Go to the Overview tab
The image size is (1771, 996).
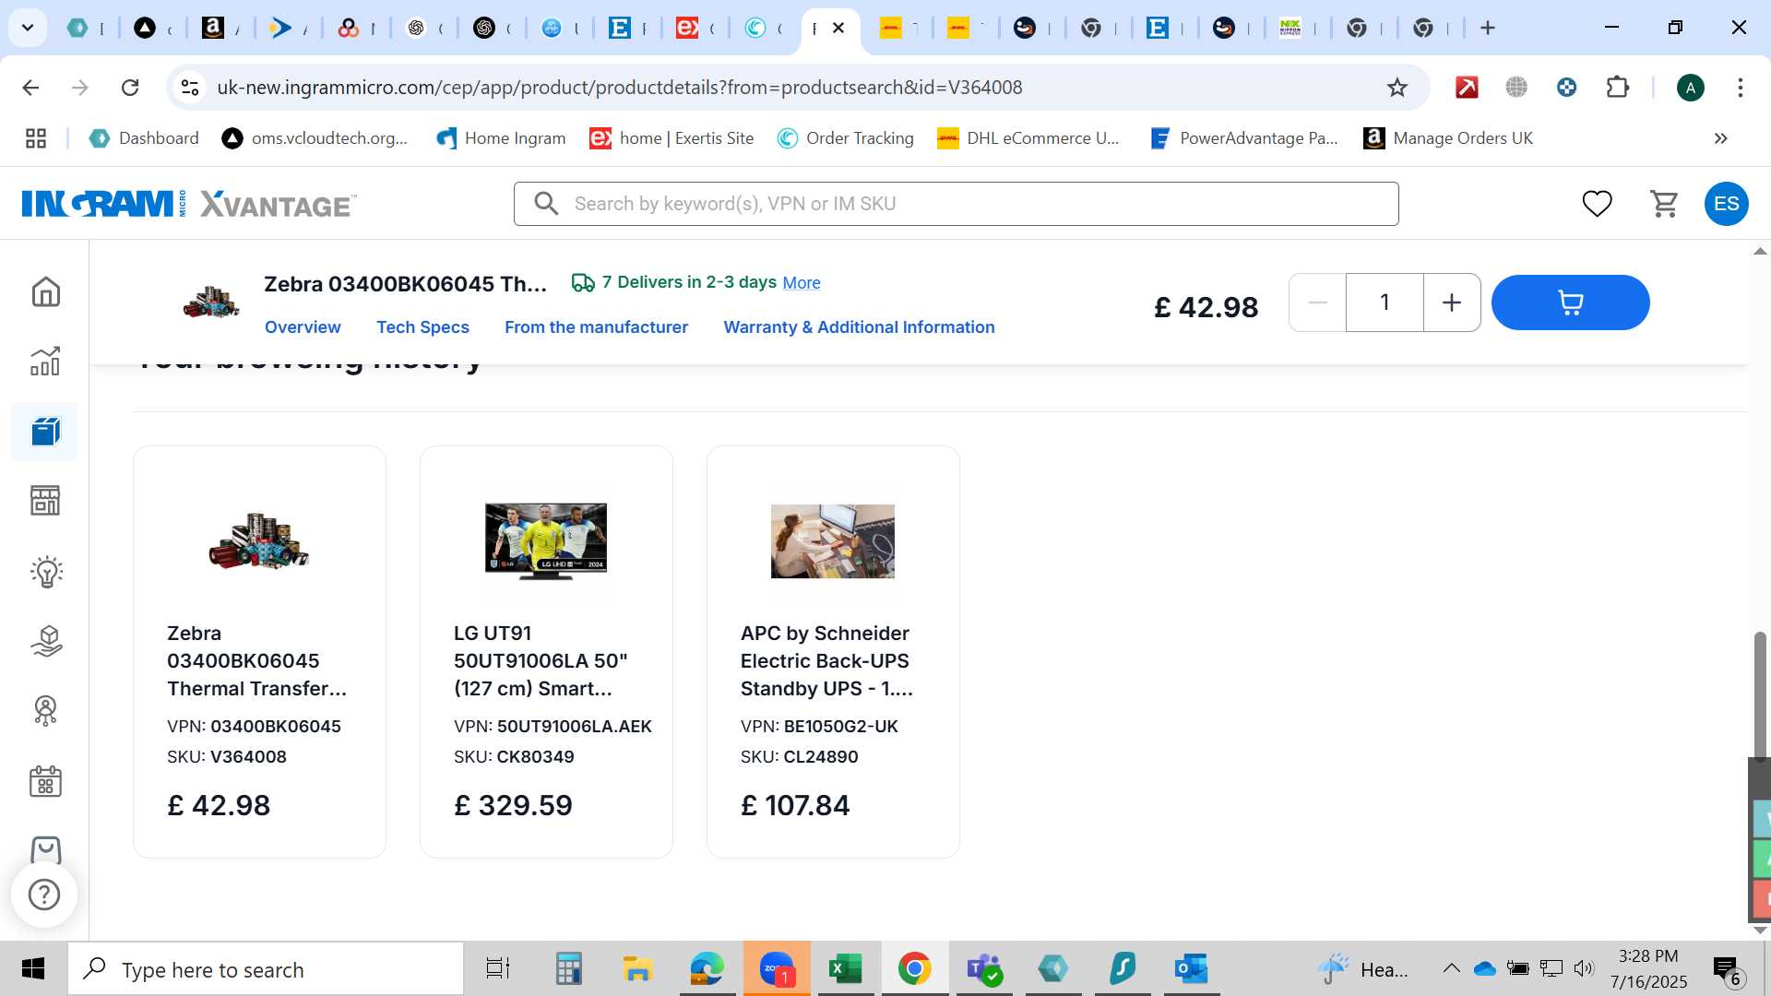303,327
